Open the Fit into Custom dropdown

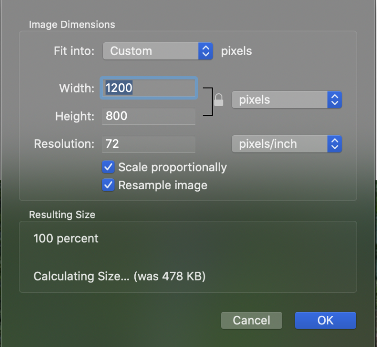click(158, 51)
